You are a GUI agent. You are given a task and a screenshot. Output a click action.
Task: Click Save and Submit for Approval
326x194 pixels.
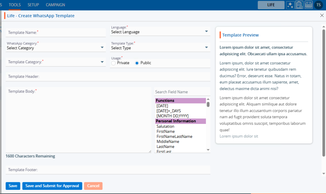tap(52, 186)
